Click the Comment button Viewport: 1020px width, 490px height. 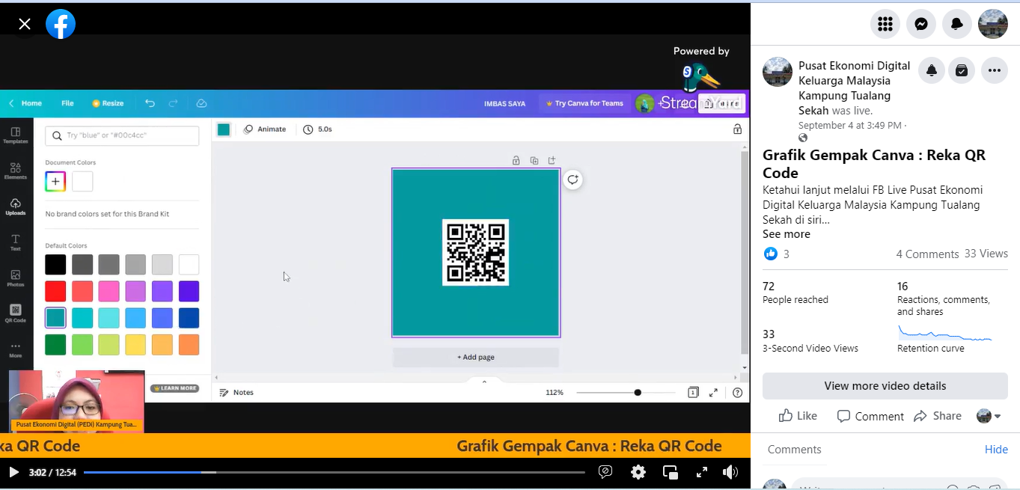(870, 416)
